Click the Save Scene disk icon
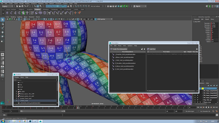This screenshot has width=219, height=123. click(22, 6)
